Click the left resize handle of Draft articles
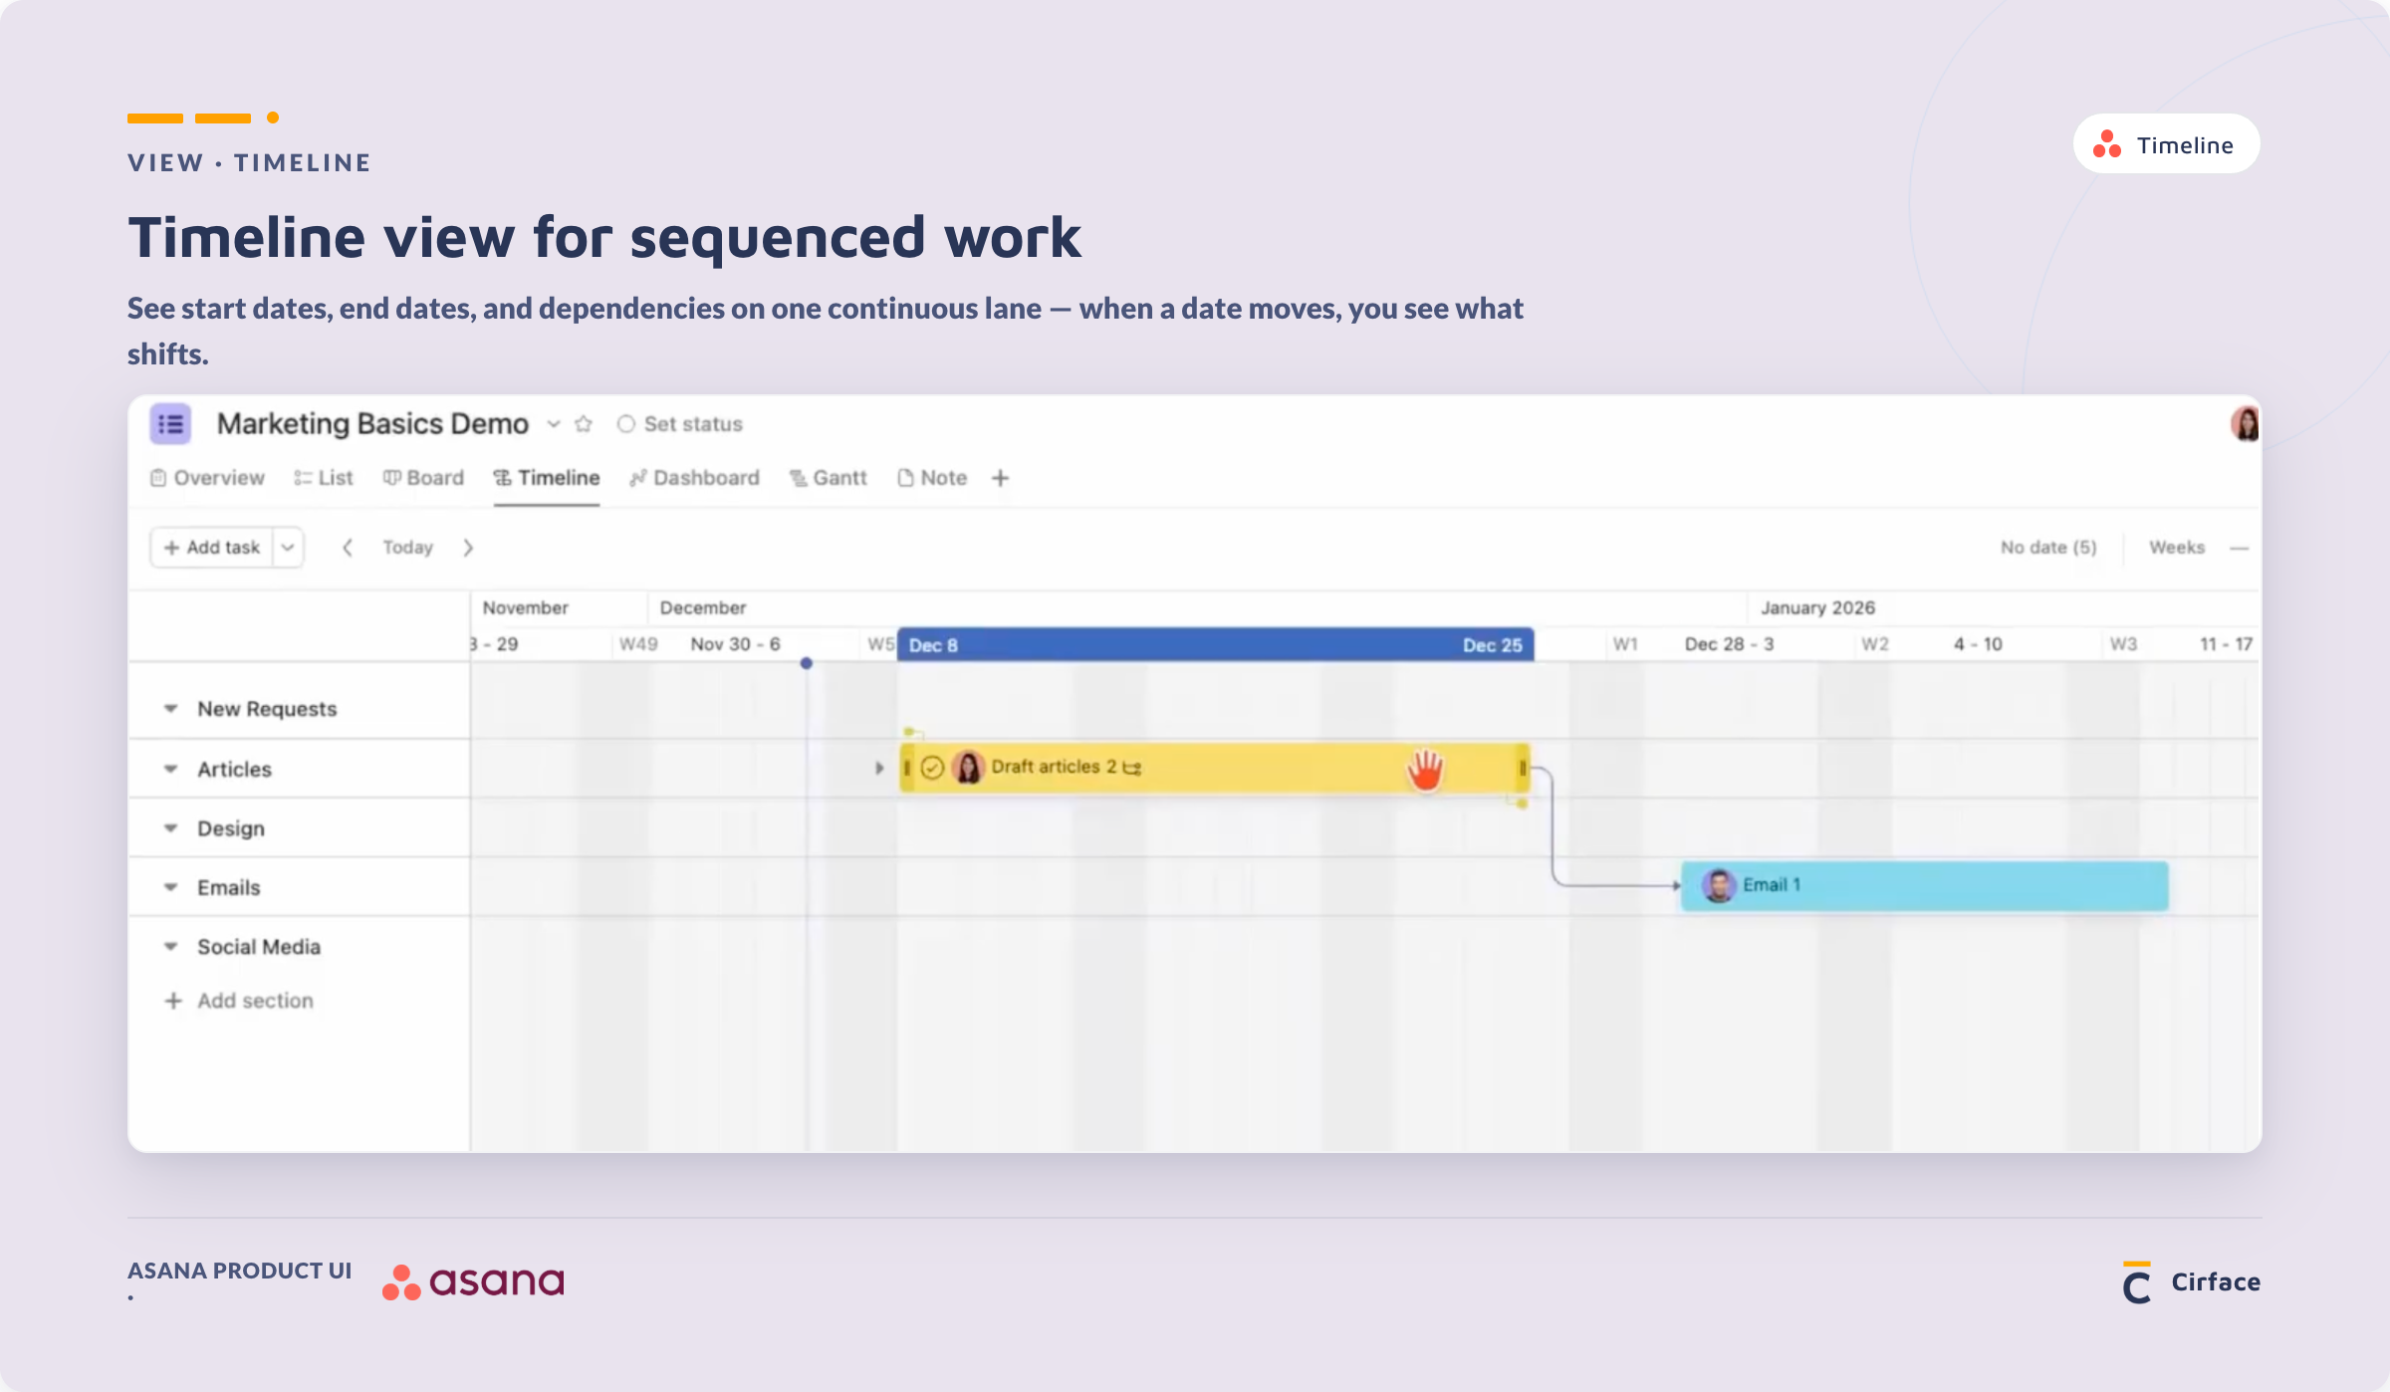This screenshot has width=2390, height=1392. [907, 768]
